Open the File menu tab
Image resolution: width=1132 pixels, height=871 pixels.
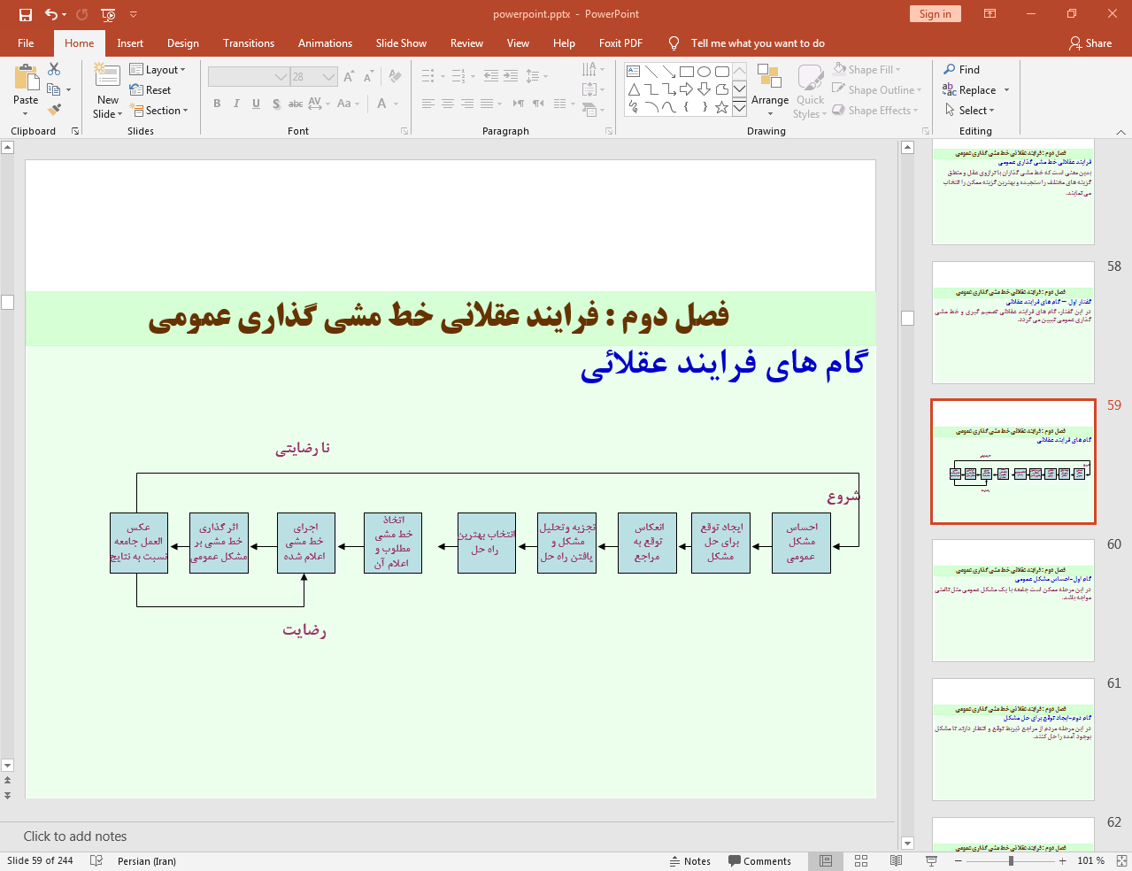tap(26, 42)
